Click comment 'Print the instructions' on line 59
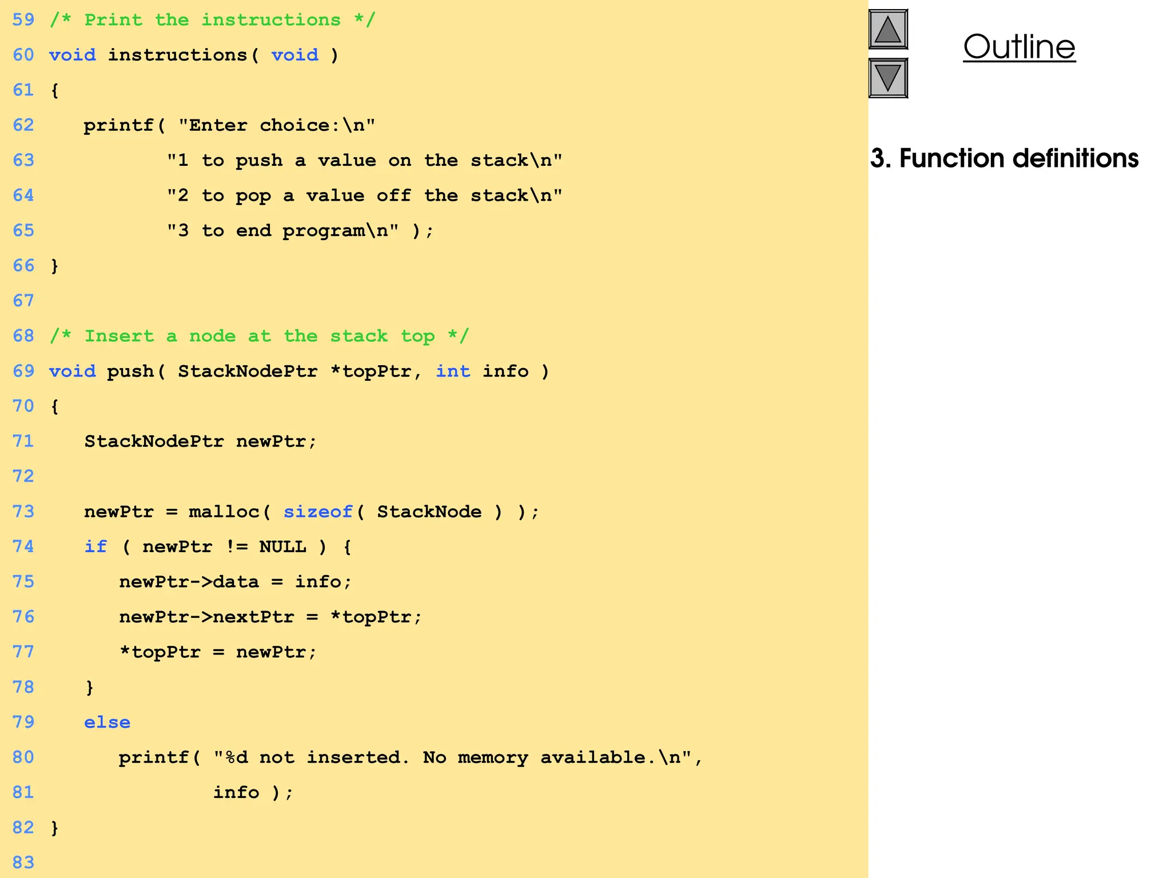Viewport: 1171px width, 878px height. tap(212, 20)
